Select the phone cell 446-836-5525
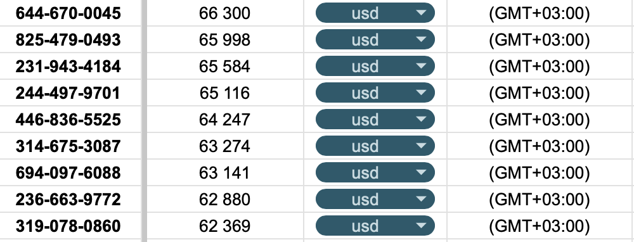Image resolution: width=634 pixels, height=242 pixels. (70, 120)
